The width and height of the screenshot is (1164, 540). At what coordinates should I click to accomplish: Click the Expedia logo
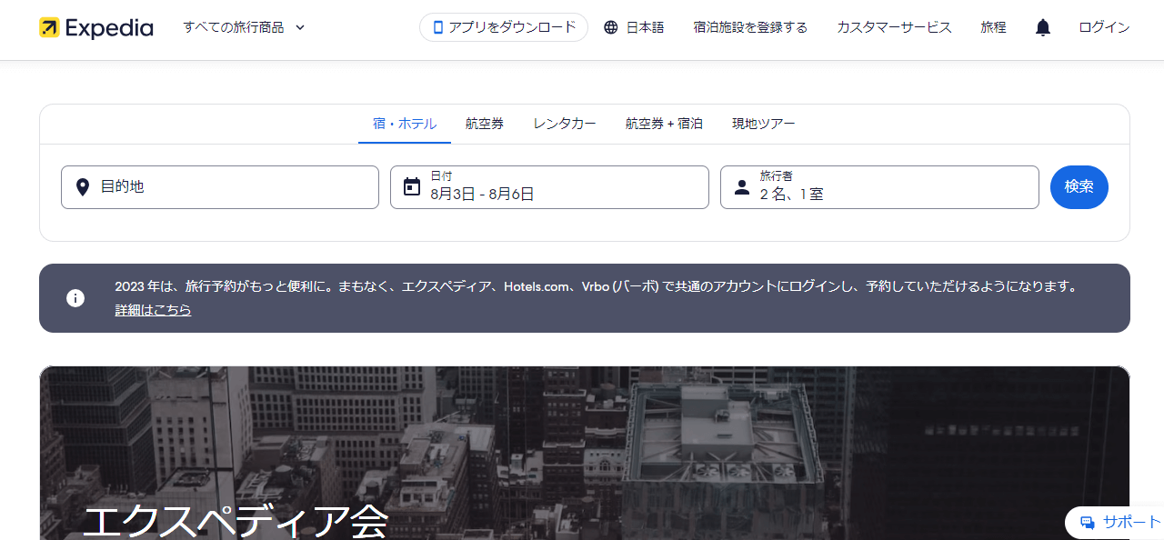(96, 27)
